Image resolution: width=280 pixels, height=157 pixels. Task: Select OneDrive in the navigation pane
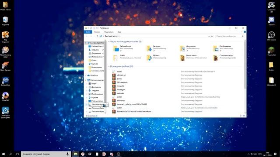tap(94, 75)
